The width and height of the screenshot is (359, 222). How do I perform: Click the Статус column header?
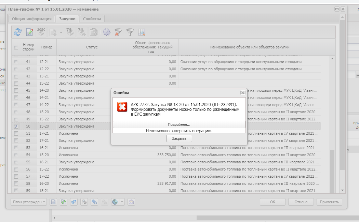[92, 47]
